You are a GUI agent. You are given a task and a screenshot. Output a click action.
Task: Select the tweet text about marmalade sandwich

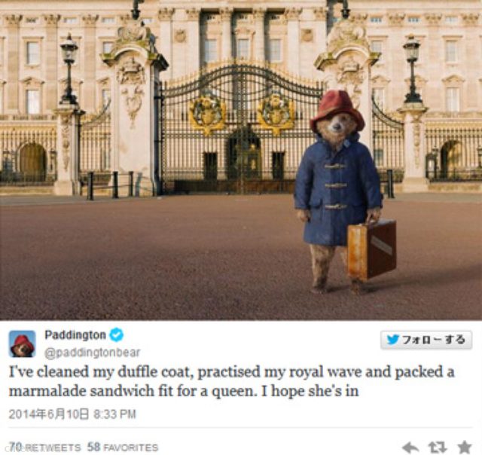(x=231, y=381)
